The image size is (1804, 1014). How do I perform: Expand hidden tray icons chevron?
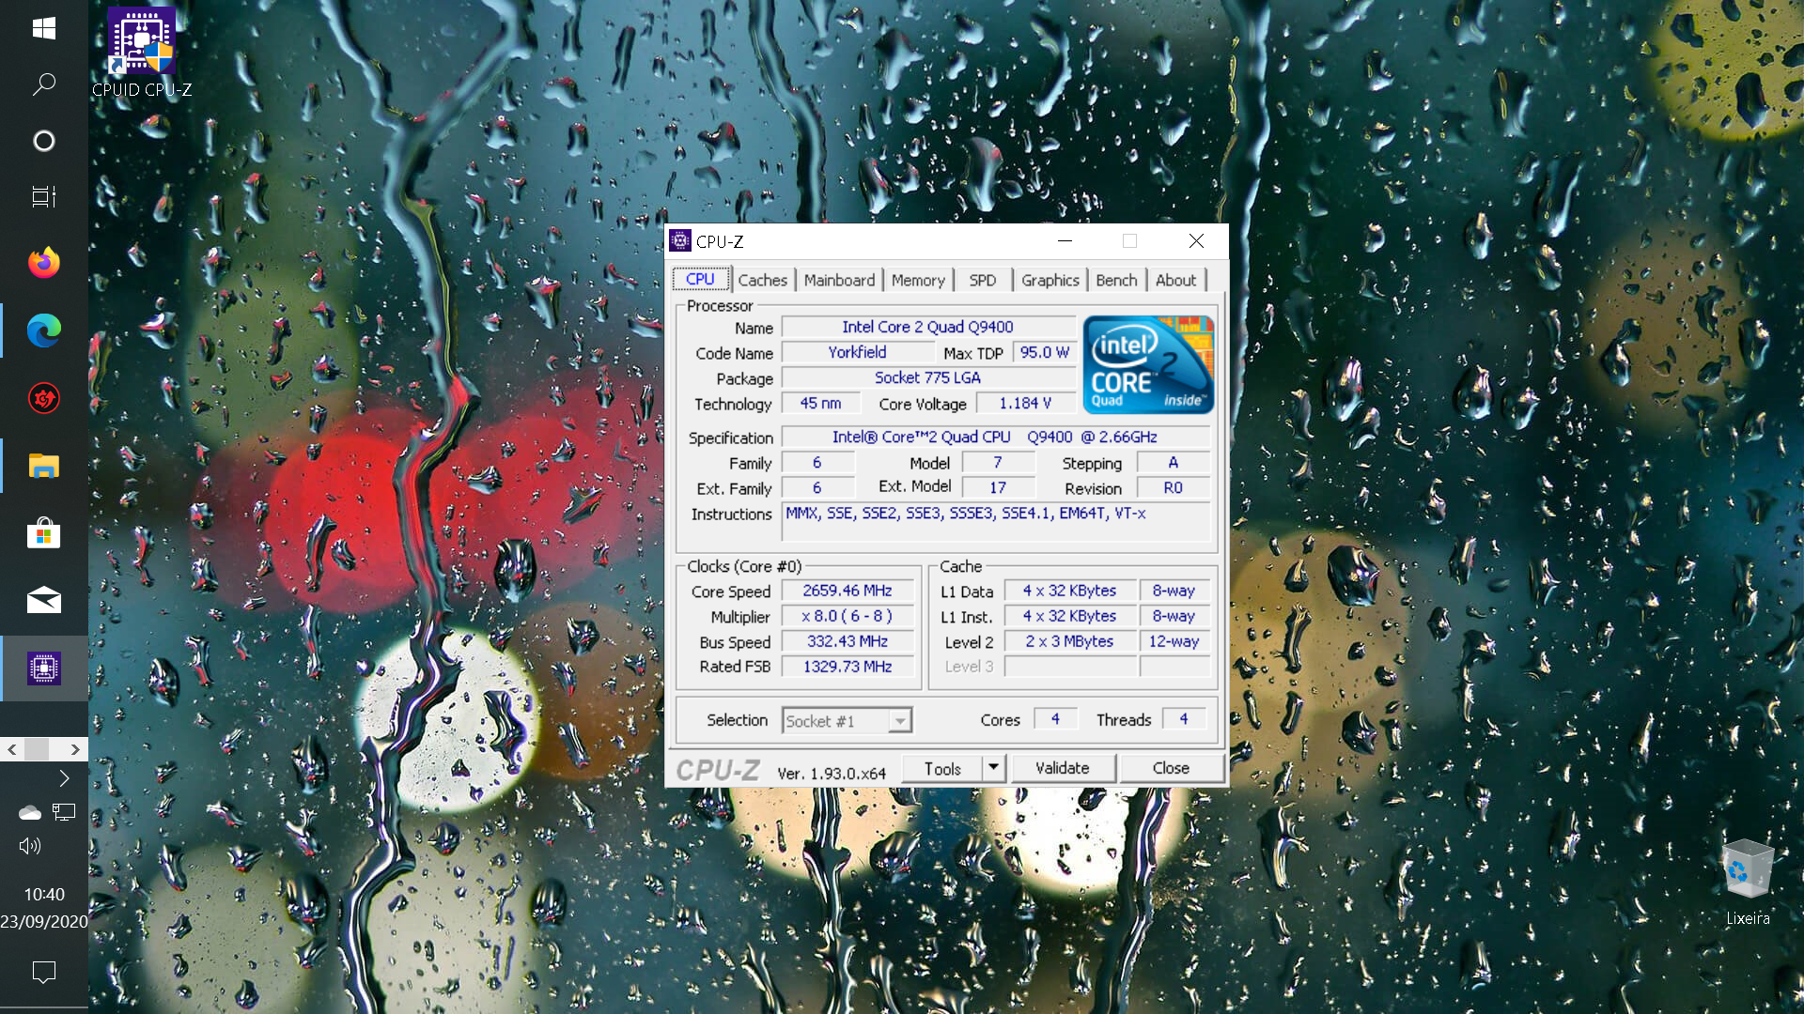coord(64,778)
